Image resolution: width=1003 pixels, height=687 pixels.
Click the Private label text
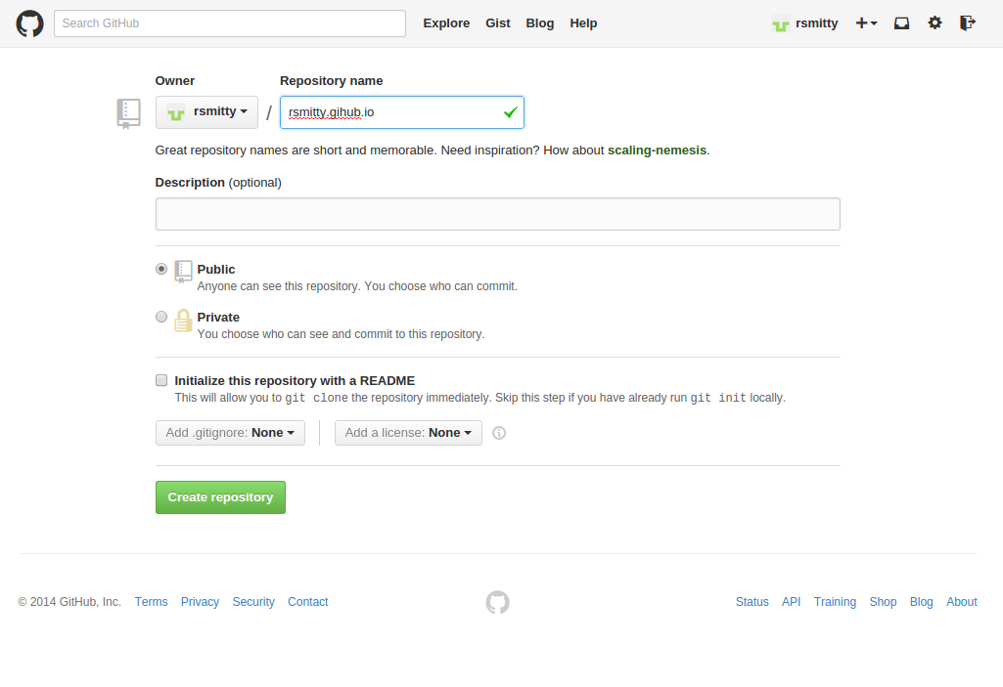pos(218,318)
